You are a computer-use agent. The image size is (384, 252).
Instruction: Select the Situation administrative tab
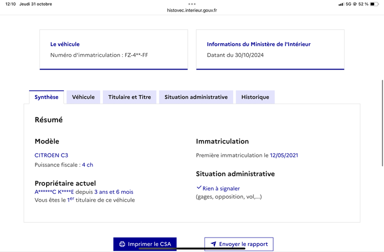click(x=196, y=97)
